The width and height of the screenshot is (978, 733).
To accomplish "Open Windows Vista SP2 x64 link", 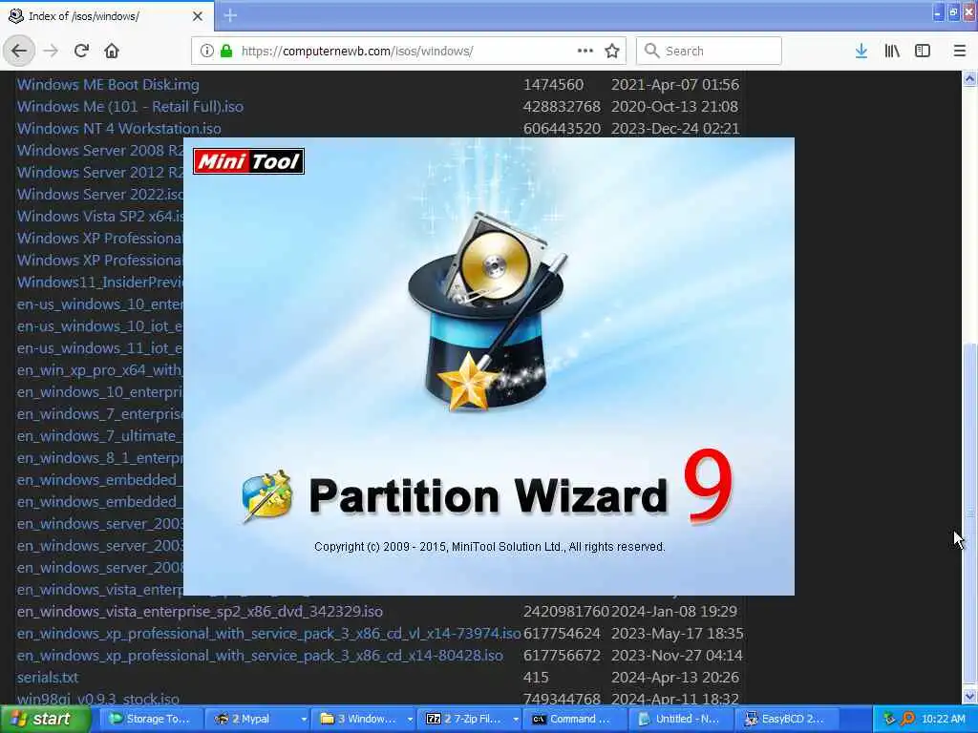I will pyautogui.click(x=99, y=217).
